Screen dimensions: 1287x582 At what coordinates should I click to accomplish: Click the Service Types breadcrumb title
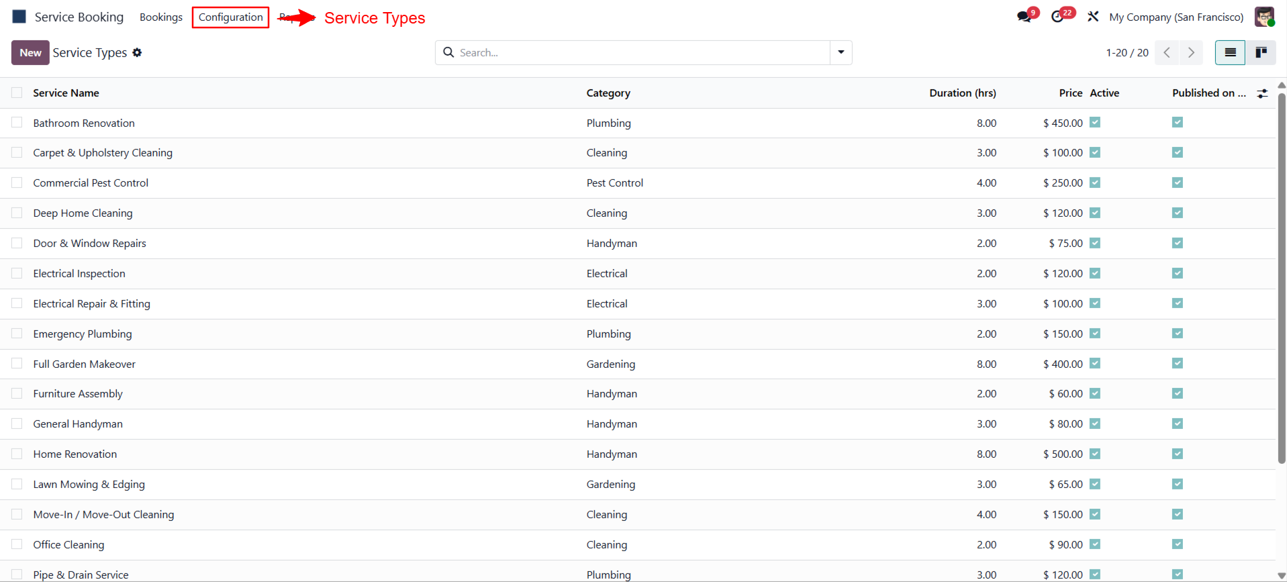[90, 52]
